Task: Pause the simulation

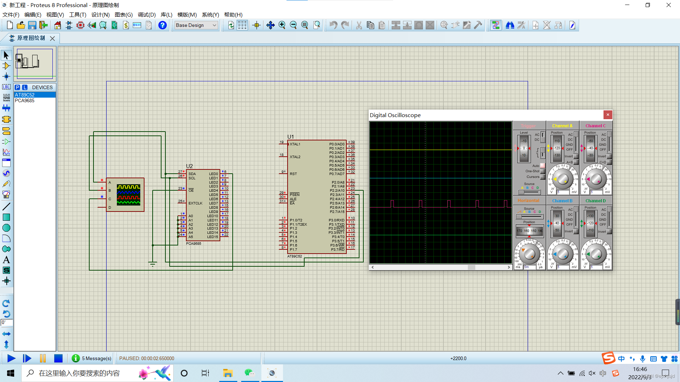Action: tap(43, 358)
